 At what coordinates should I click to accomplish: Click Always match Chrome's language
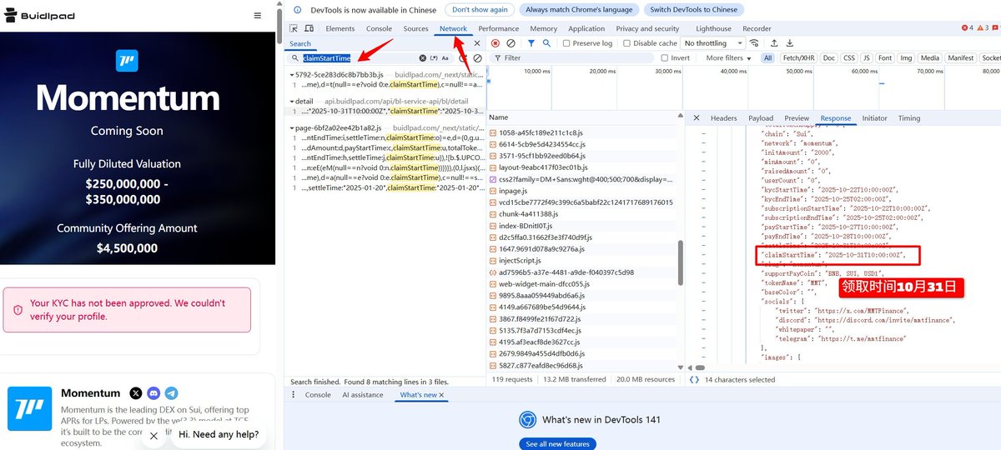580,10
